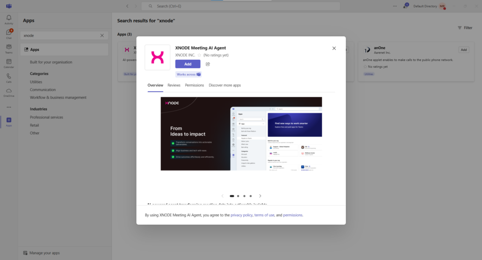
Task: Jump to the second carousel dot
Action: tap(238, 196)
